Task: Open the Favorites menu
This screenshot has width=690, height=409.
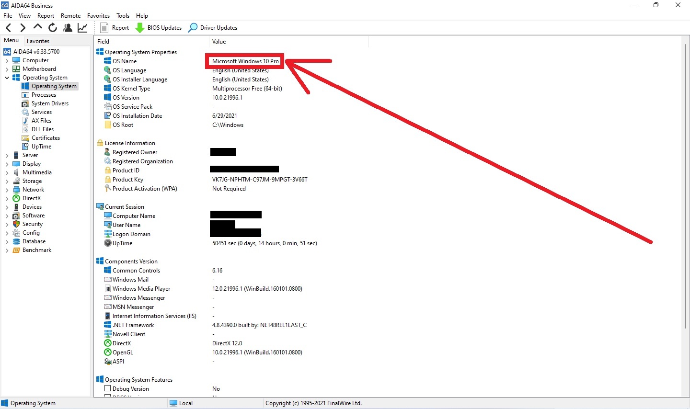Action: point(98,16)
